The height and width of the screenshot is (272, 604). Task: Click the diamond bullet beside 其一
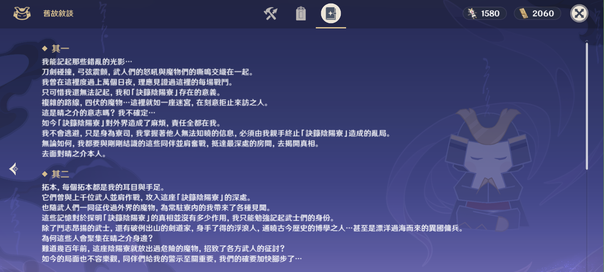click(x=45, y=48)
